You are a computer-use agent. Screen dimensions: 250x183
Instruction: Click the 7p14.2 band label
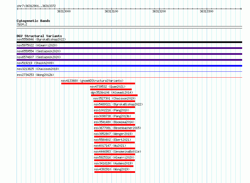22,24
